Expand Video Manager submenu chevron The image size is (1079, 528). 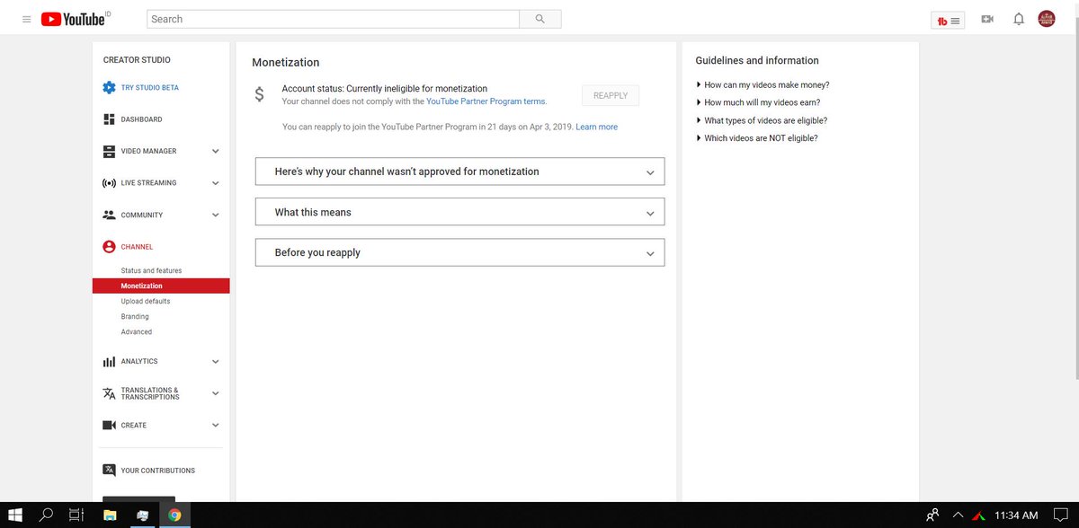point(215,151)
